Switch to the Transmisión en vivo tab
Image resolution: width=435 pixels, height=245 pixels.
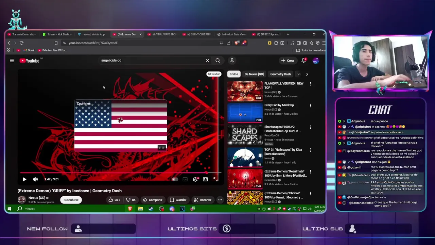[x=22, y=34]
